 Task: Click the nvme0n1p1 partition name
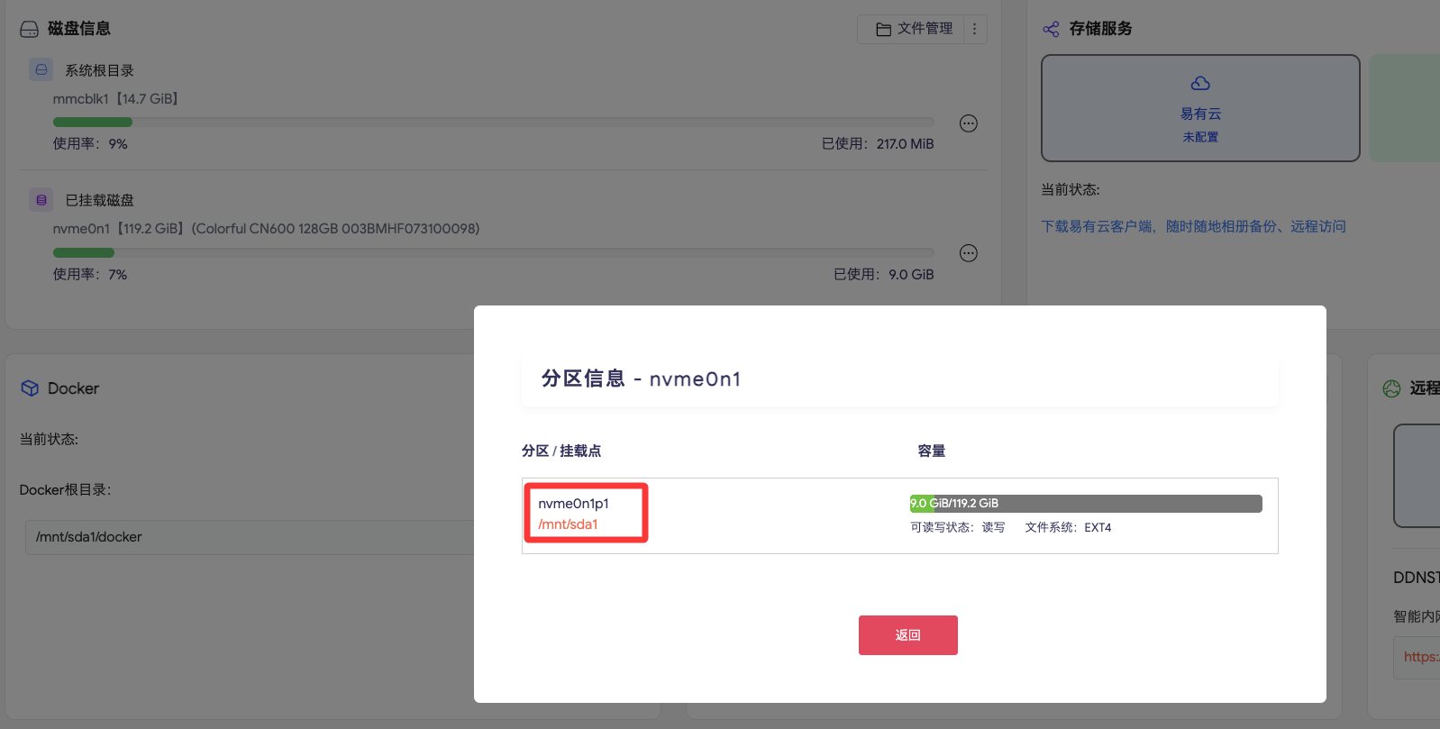(573, 504)
